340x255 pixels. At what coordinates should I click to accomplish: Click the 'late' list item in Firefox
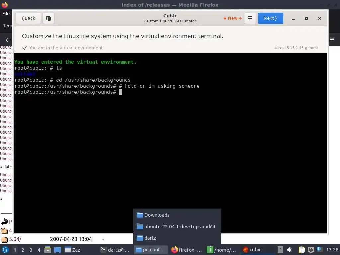(x=8, y=167)
